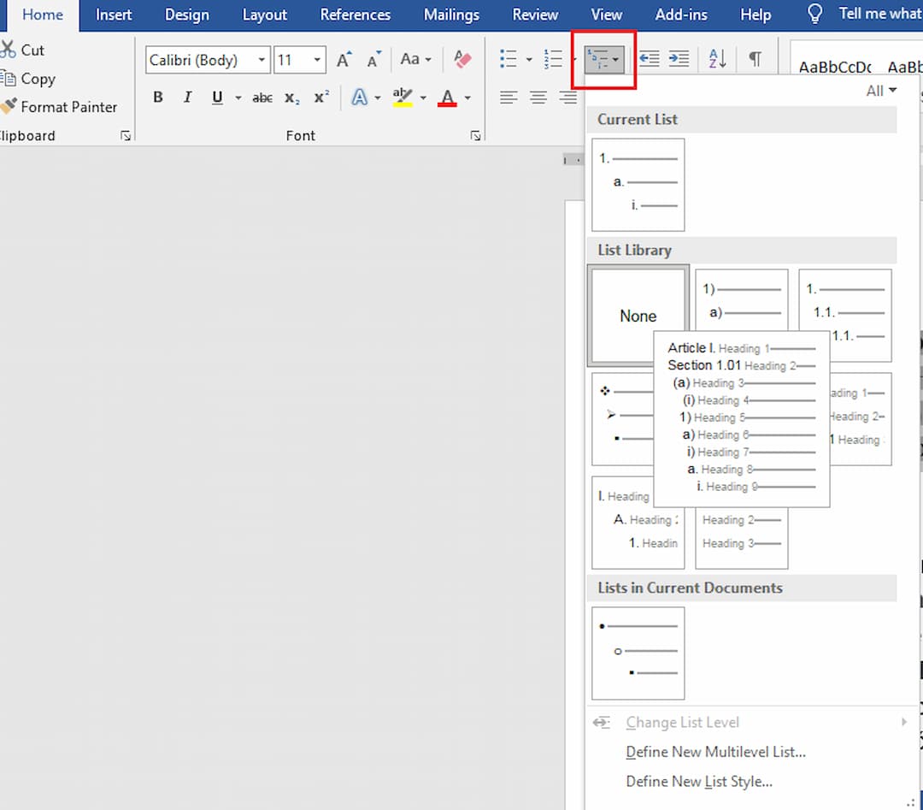Open the Mailings tab
This screenshot has height=810, width=923.
[451, 15]
